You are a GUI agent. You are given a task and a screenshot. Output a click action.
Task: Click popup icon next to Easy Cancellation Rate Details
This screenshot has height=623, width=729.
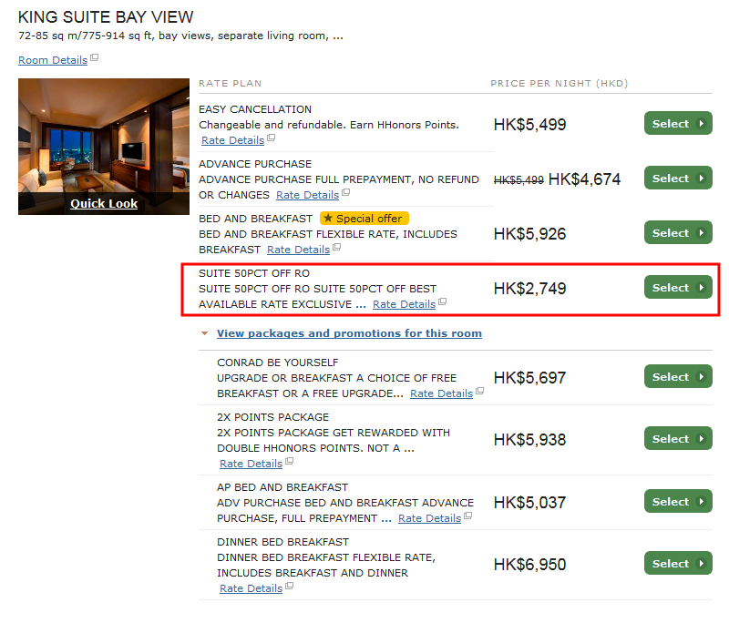271,139
